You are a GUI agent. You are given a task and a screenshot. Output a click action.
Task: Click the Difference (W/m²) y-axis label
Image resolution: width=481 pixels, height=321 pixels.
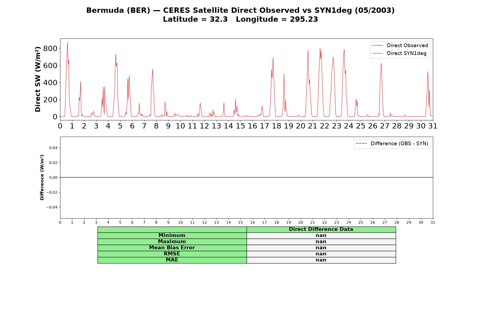[42, 177]
